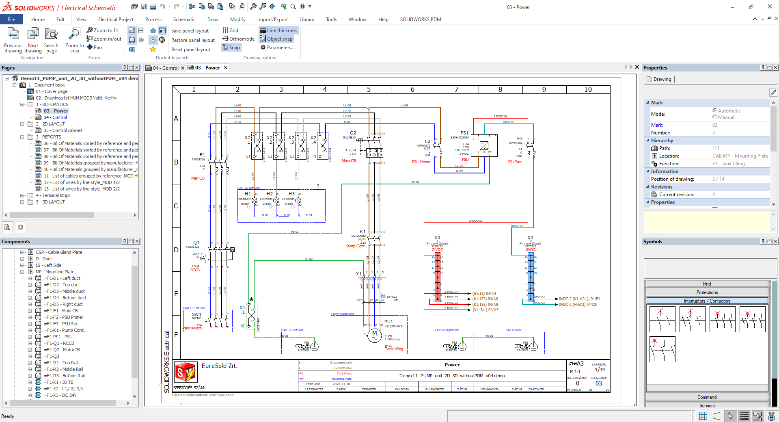Select first Interruptors contactor symbol thumbnail
The width and height of the screenshot is (779, 422).
pyautogui.click(x=662, y=319)
